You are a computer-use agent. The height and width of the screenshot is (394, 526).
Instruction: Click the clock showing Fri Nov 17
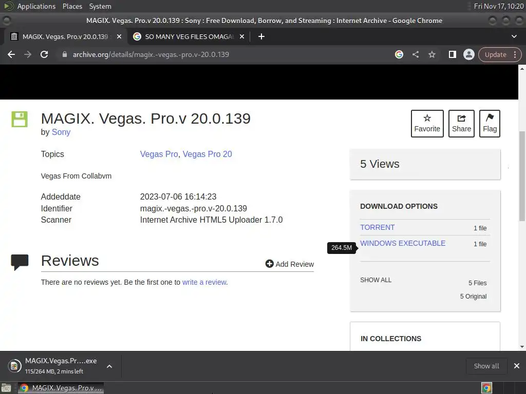(498, 6)
